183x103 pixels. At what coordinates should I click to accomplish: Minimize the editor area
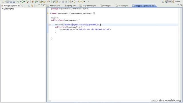pos(178,5)
